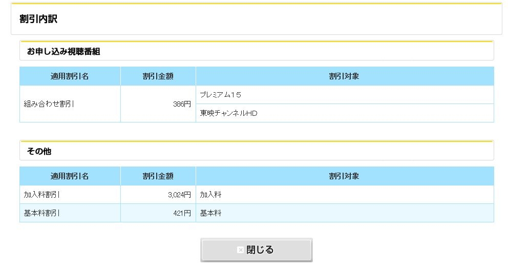Click 適用割引名 column header in first table
Screen dimensions: 508x269
[x=70, y=76]
